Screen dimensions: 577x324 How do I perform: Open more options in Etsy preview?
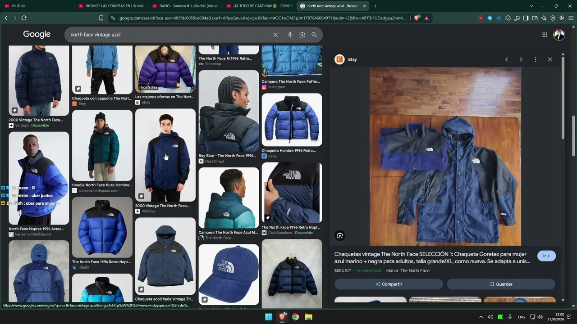tap(536, 59)
